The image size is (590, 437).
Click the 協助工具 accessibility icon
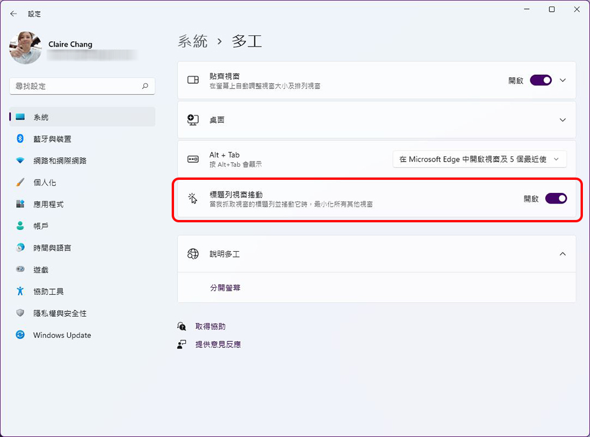click(x=20, y=291)
